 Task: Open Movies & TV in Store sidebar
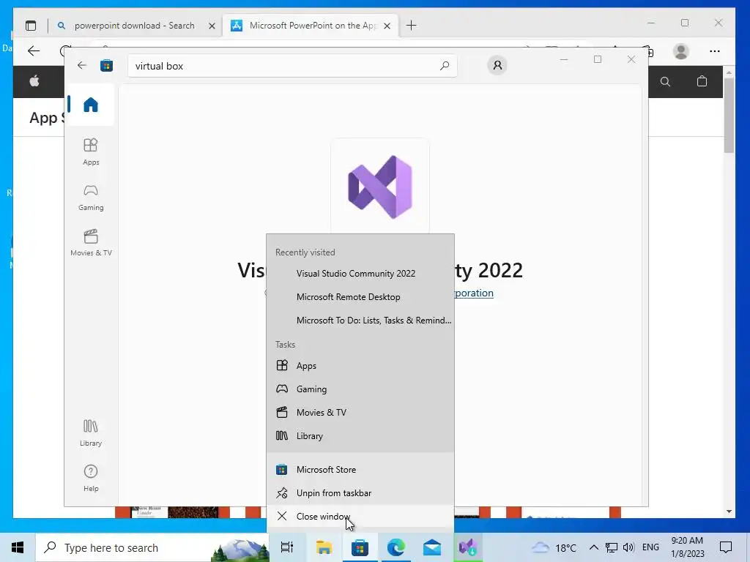click(x=91, y=243)
